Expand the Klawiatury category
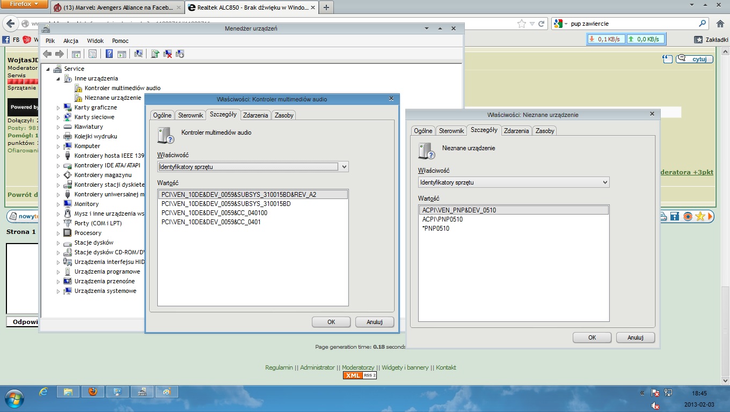Image resolution: width=730 pixels, height=412 pixels. pos(59,127)
